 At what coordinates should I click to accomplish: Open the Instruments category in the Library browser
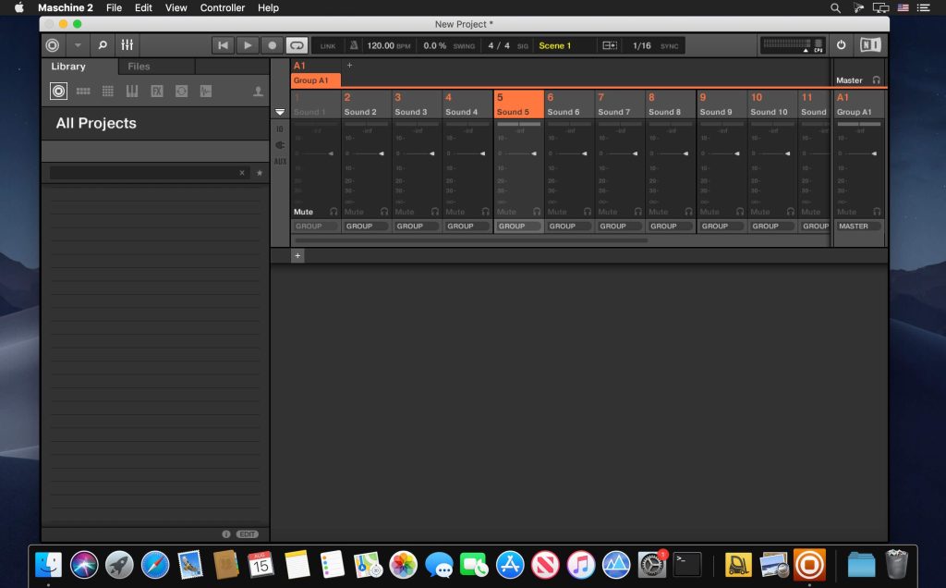pyautogui.click(x=132, y=91)
